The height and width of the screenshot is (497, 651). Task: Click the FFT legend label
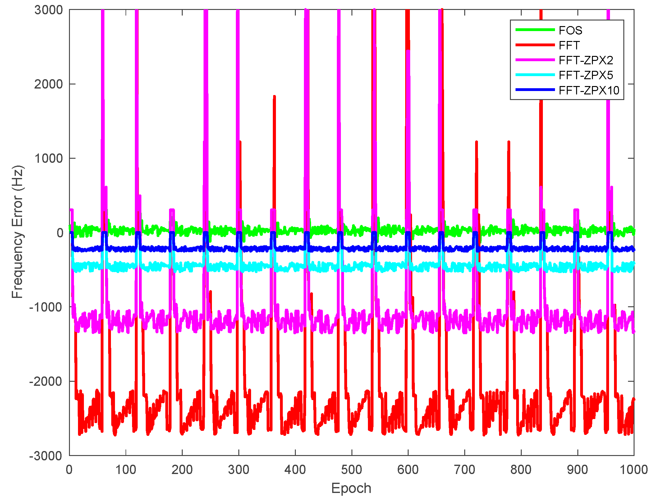pos(569,45)
